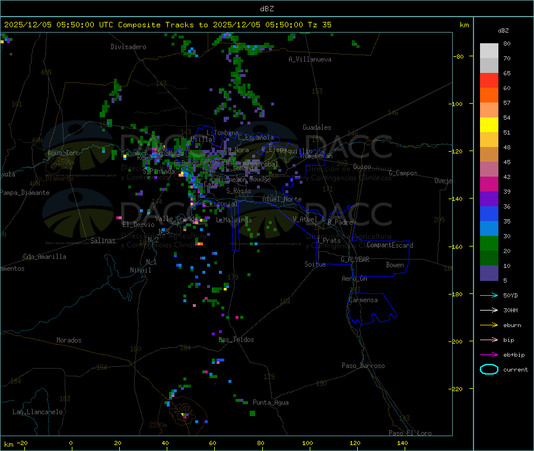Click the Los_Toldos map label

point(236,340)
